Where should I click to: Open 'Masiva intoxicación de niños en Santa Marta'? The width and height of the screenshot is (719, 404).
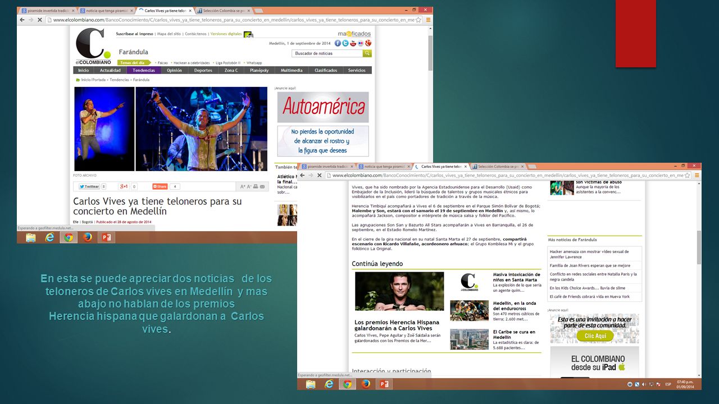click(x=517, y=277)
